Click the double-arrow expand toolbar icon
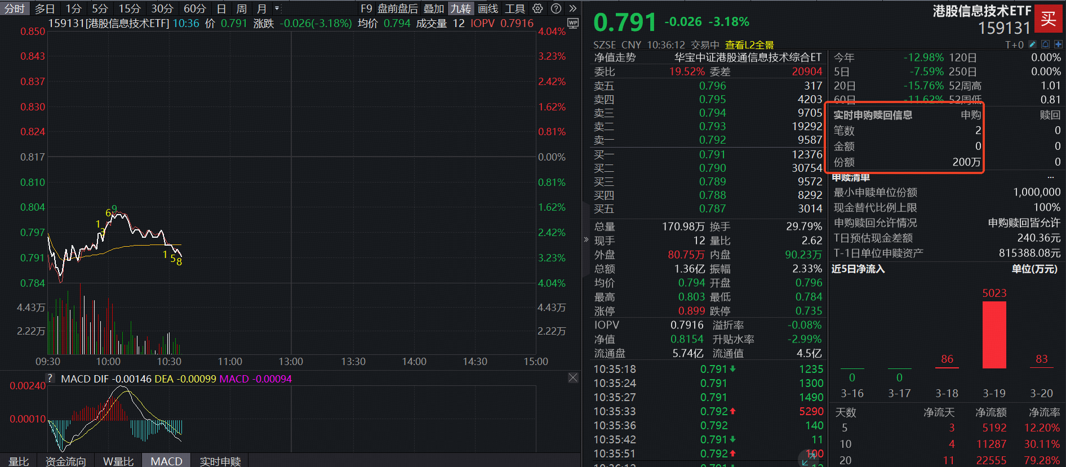 (x=573, y=8)
